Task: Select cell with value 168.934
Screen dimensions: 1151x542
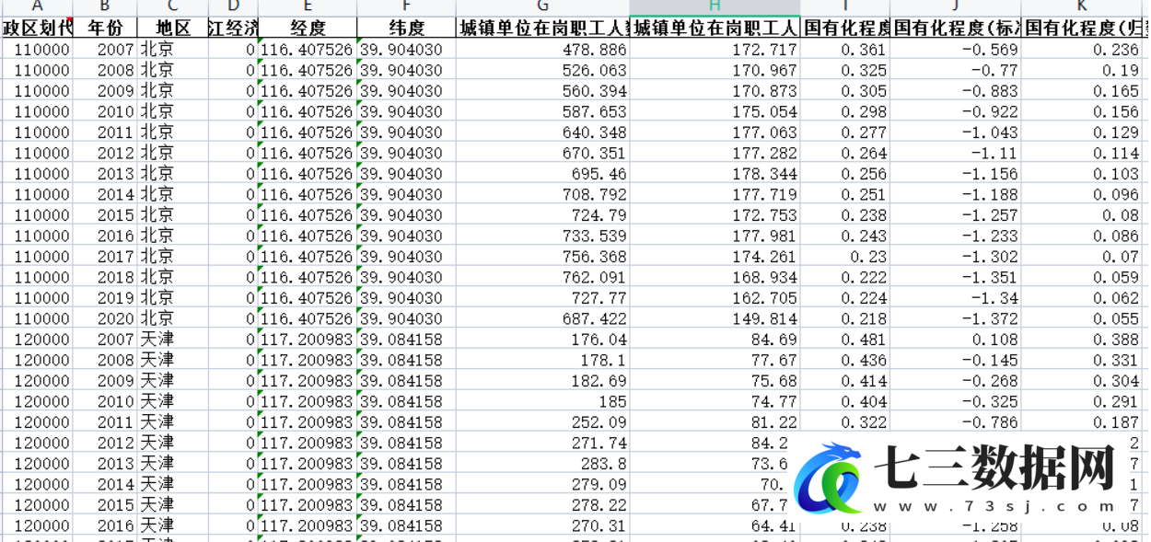Action: (x=715, y=277)
